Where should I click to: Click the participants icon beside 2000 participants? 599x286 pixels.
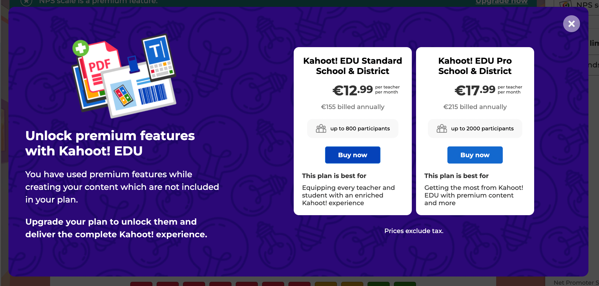442,129
